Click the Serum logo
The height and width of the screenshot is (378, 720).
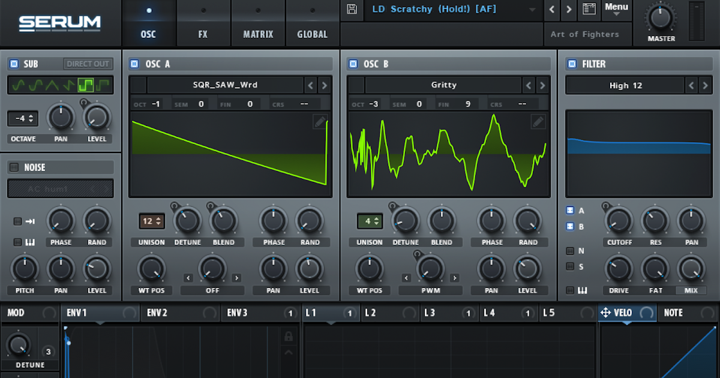tap(59, 23)
